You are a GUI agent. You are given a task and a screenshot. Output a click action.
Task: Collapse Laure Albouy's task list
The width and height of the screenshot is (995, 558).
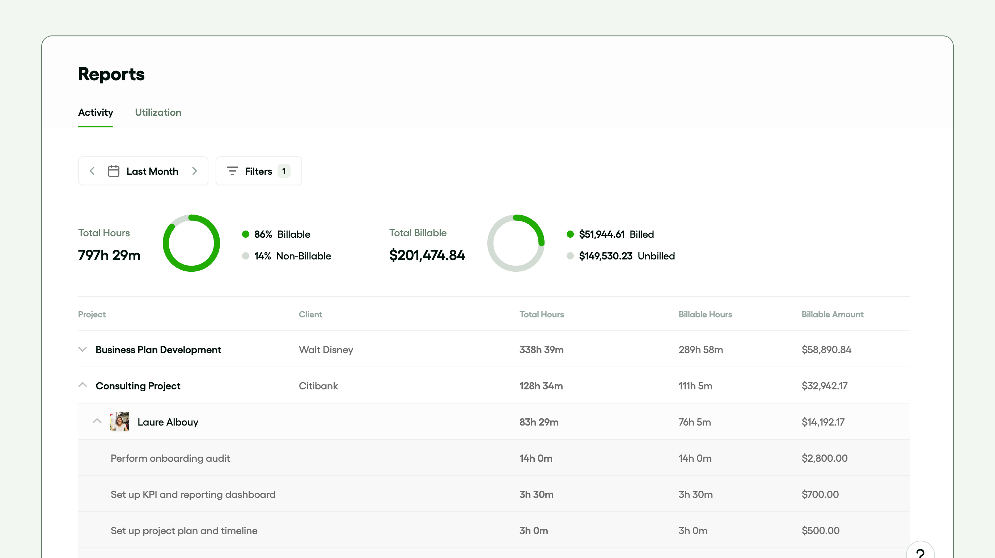[97, 421]
